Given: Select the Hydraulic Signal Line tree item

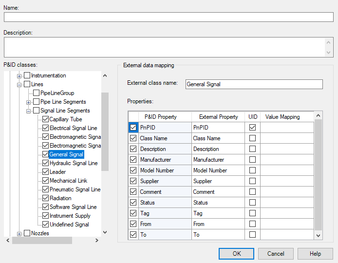Looking at the screenshot, I should point(73,163).
